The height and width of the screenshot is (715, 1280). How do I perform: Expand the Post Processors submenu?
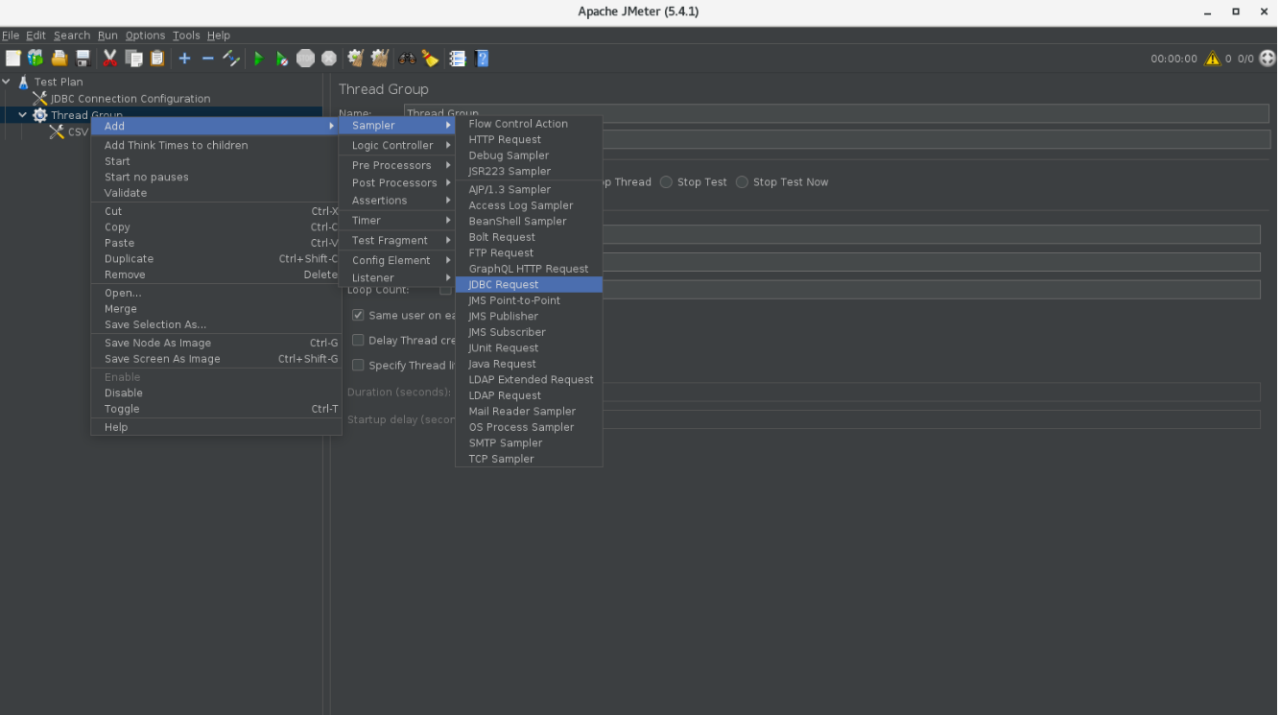(x=396, y=182)
